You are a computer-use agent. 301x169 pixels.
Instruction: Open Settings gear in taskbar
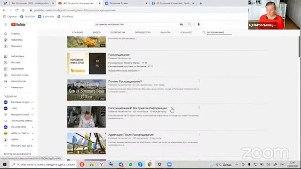tap(159, 164)
